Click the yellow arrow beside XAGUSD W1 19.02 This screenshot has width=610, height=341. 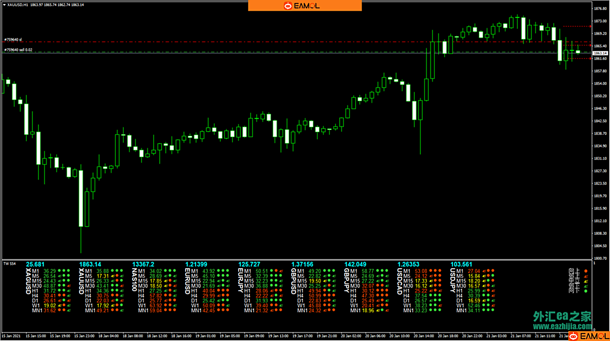tap(59, 305)
